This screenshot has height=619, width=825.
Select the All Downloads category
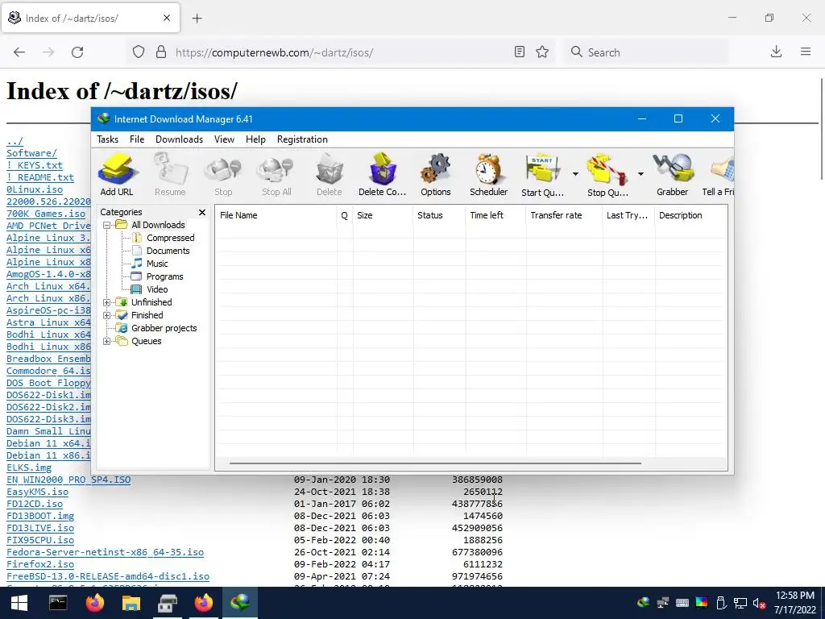pyautogui.click(x=158, y=225)
